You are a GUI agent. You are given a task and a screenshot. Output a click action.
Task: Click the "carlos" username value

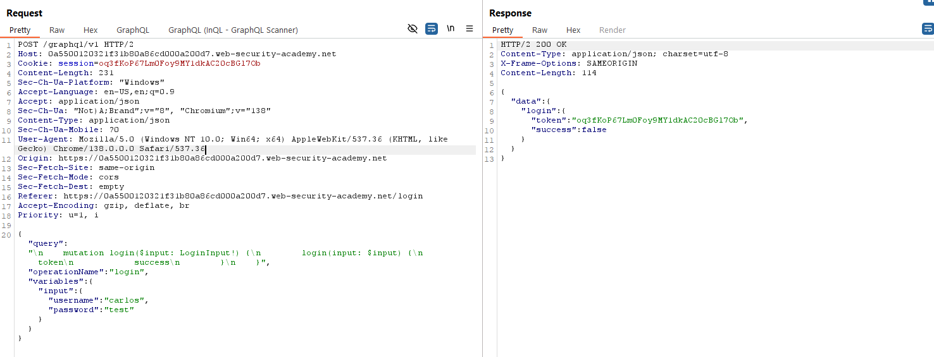click(x=127, y=300)
